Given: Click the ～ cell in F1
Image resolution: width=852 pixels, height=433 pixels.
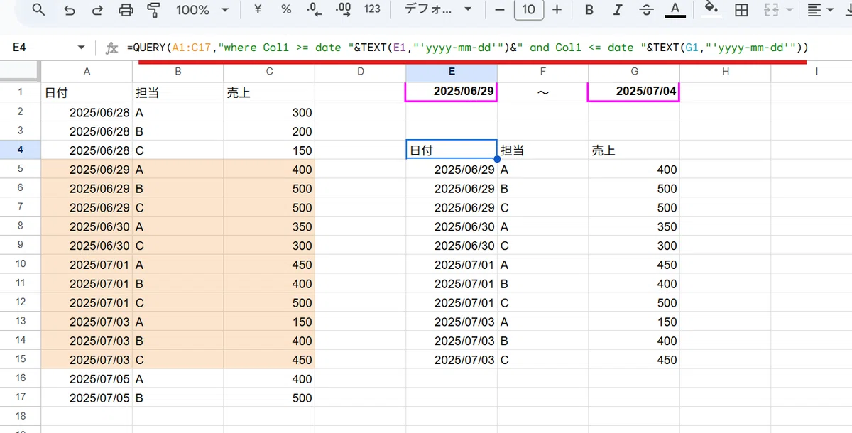Looking at the screenshot, I should coord(543,92).
